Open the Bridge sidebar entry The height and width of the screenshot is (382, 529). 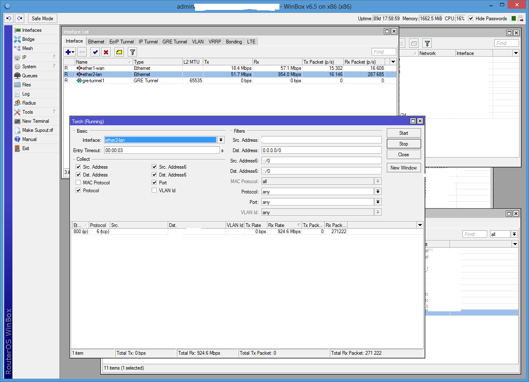pos(28,39)
